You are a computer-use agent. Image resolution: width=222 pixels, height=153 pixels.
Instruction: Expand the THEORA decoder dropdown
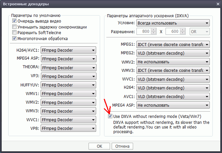68,68
